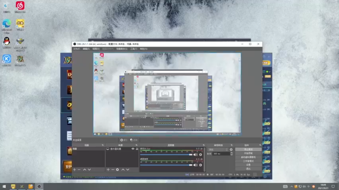The width and height of the screenshot is (339, 190).
Task: Open the 编辑(E) menu
Action: pos(86,49)
